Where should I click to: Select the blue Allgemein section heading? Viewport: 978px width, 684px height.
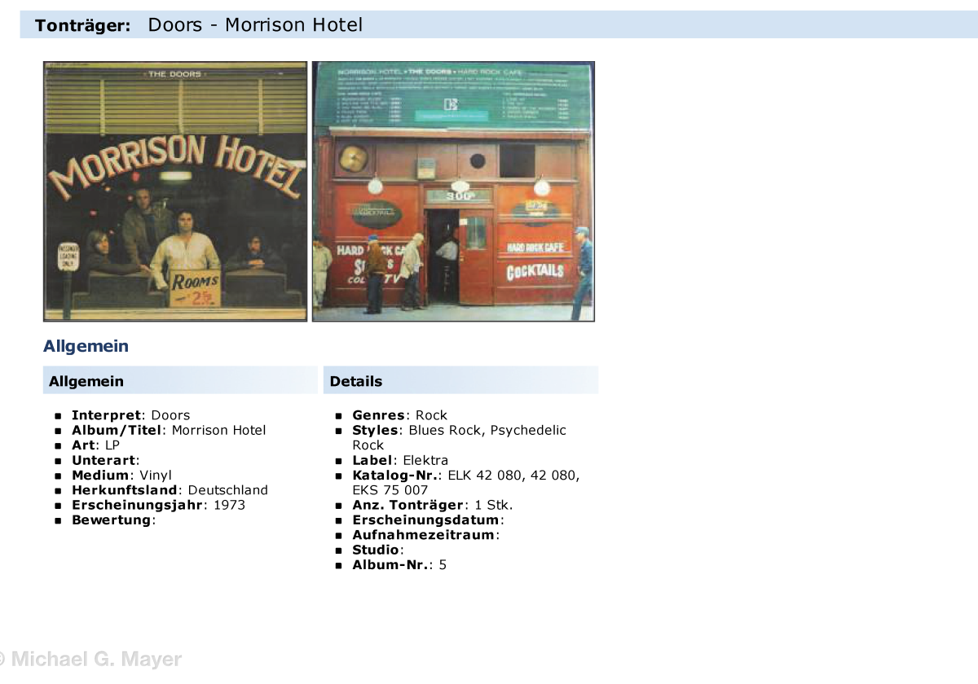click(86, 346)
